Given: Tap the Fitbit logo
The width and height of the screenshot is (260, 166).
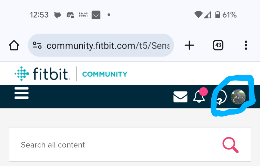Looking at the screenshot, I should [x=41, y=74].
